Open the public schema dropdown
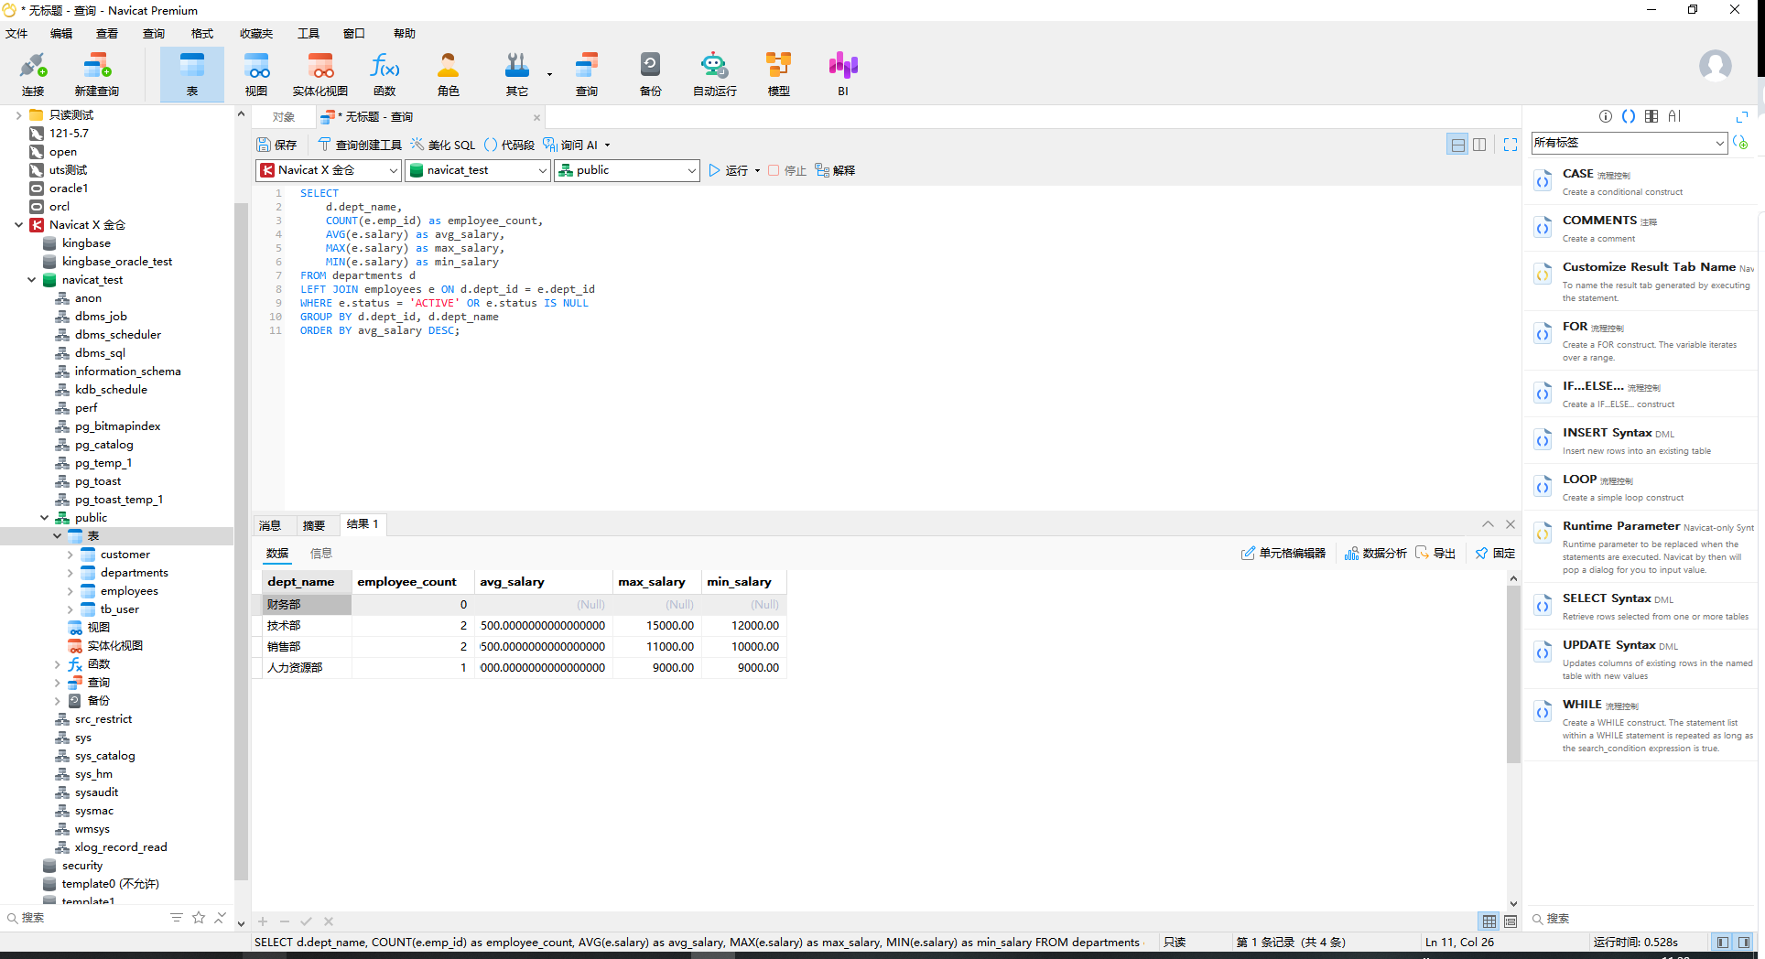Viewport: 1765px width, 959px height. coord(626,170)
